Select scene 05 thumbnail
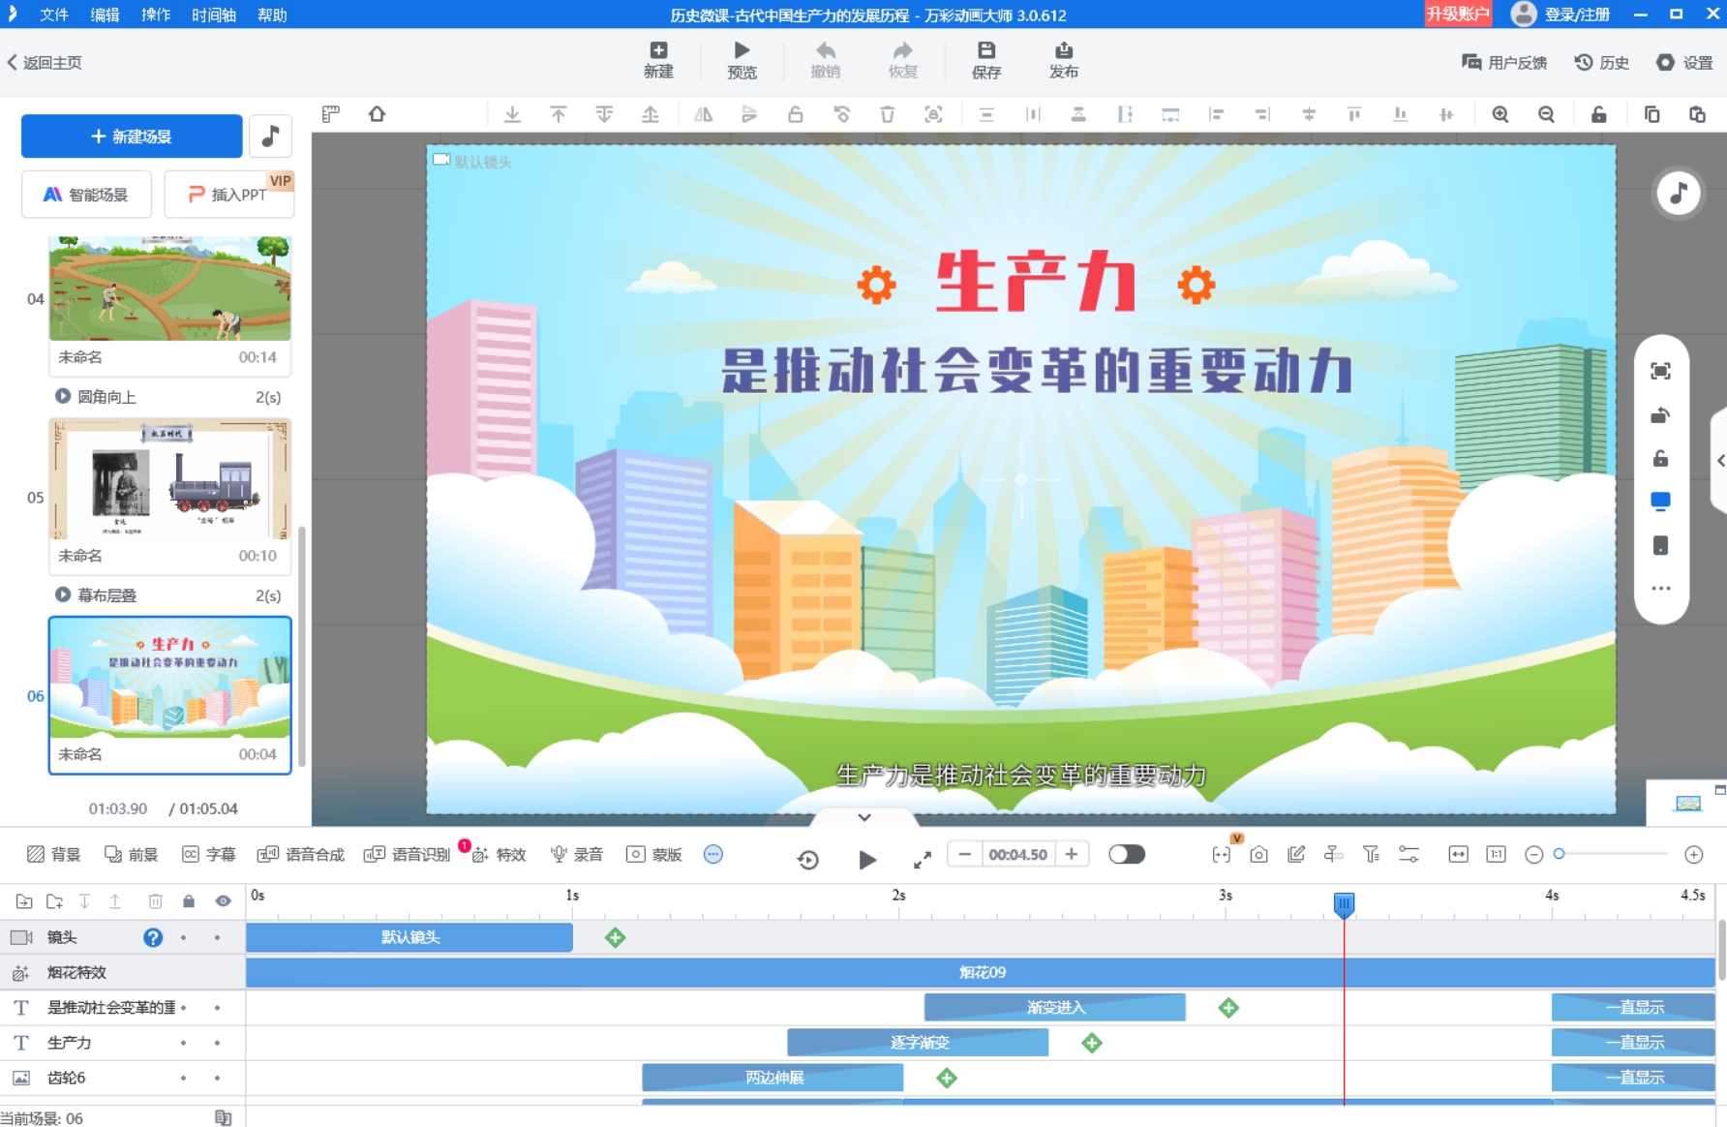1727x1127 pixels. coord(170,478)
